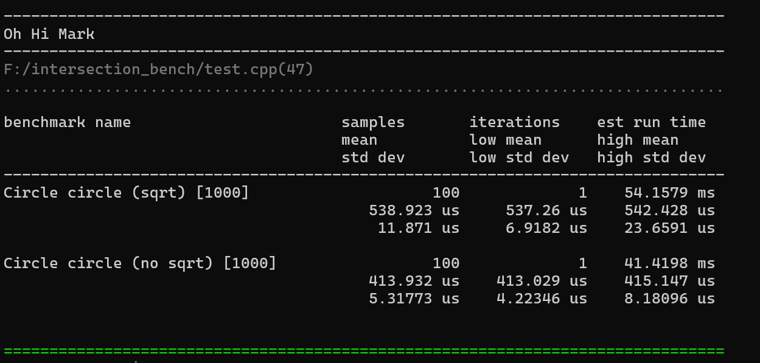This screenshot has height=363, width=760.
Task: Click the "iterations" column header
Action: coord(514,122)
